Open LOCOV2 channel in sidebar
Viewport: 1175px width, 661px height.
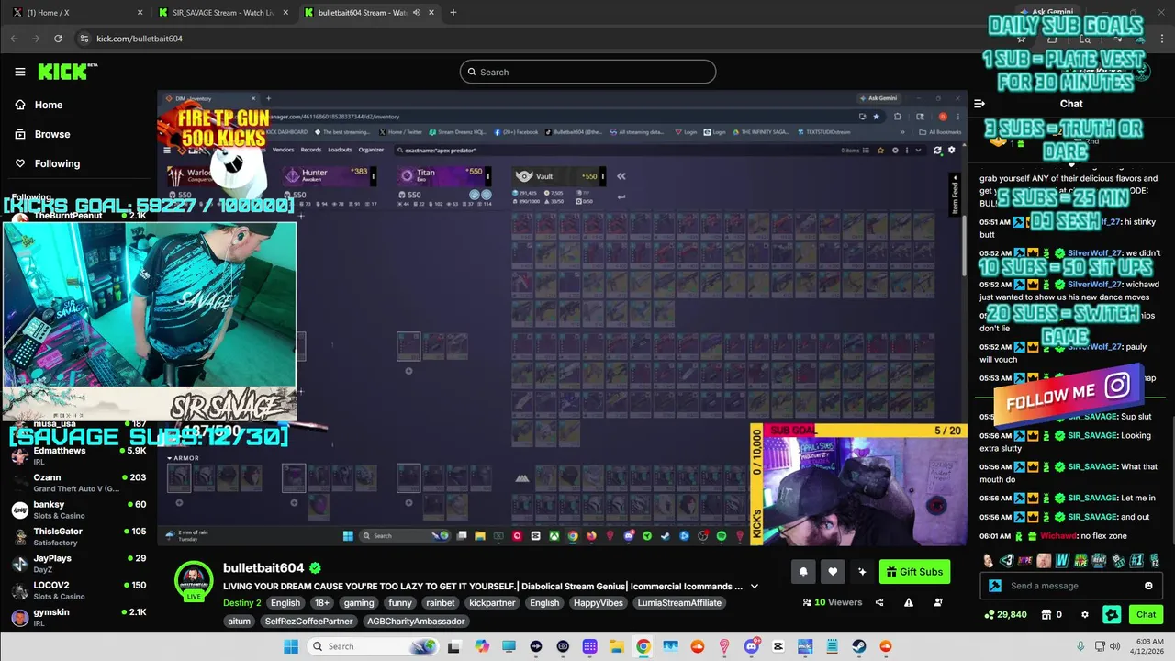pos(78,589)
